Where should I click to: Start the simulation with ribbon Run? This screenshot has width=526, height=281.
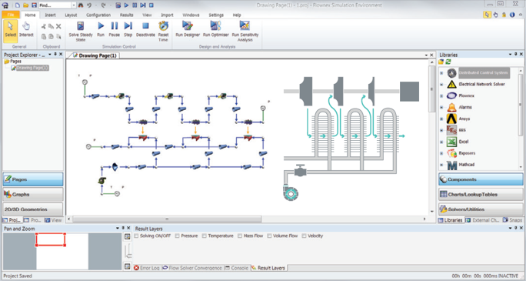(x=101, y=29)
